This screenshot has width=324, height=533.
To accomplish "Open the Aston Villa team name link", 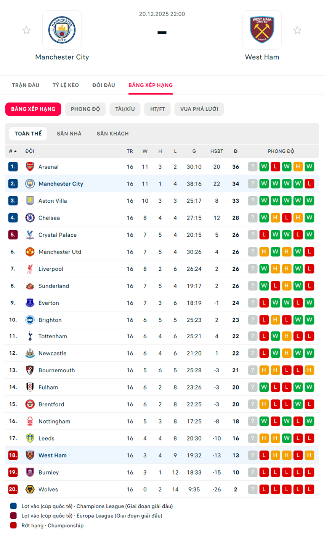I will (53, 201).
